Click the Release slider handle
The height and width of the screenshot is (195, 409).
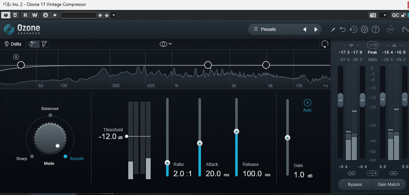pyautogui.click(x=237, y=132)
